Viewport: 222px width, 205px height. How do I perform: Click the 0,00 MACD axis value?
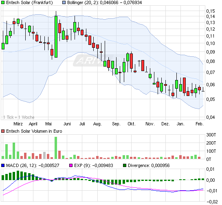(211, 180)
